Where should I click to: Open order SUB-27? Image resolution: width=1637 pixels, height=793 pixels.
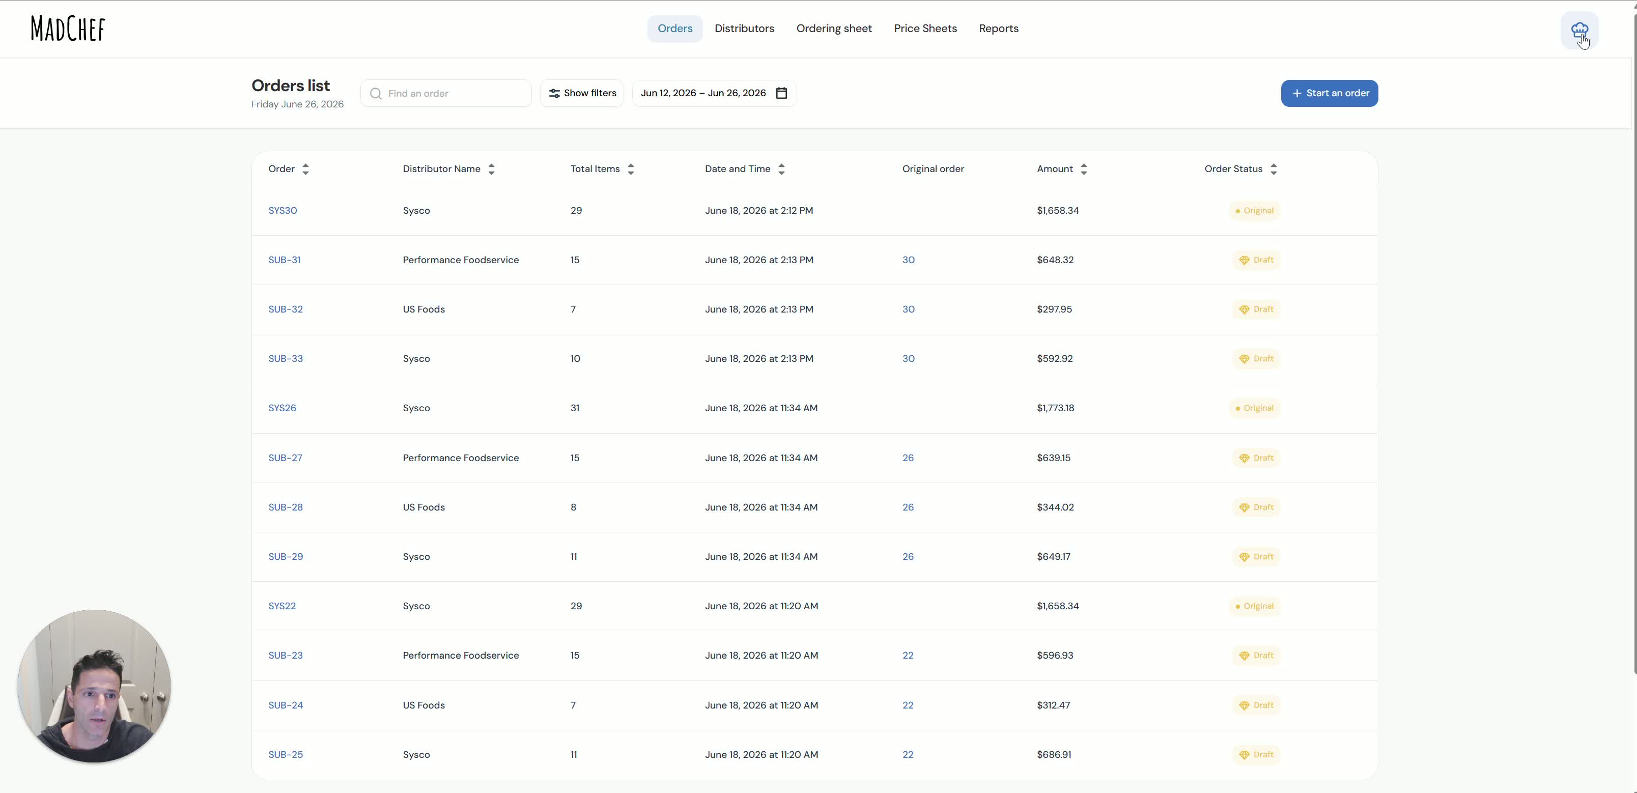pyautogui.click(x=286, y=459)
